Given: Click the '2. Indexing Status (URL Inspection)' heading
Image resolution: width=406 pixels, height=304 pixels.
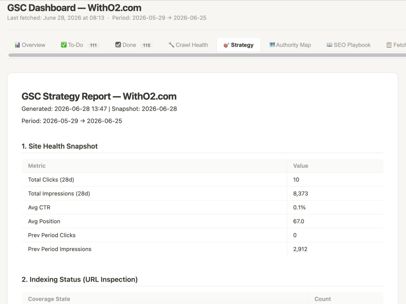Looking at the screenshot, I should tap(80, 279).
